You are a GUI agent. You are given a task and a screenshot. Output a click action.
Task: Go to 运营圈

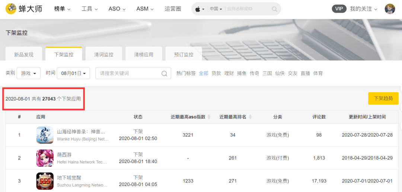coord(173,9)
